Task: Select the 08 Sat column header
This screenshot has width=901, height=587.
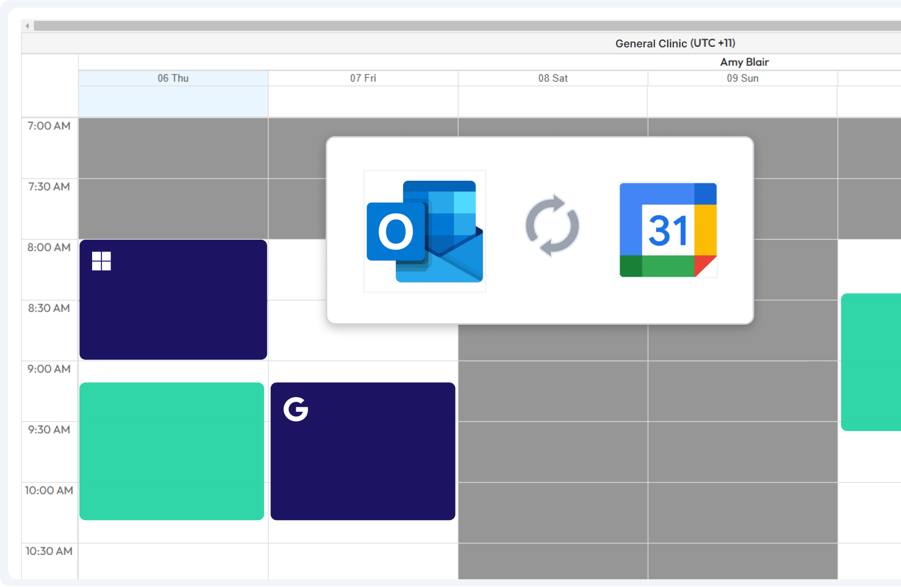Action: tap(553, 78)
